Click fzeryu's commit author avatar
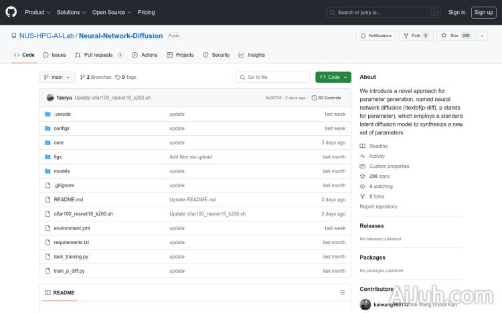Image resolution: width=502 pixels, height=313 pixels. (50, 98)
